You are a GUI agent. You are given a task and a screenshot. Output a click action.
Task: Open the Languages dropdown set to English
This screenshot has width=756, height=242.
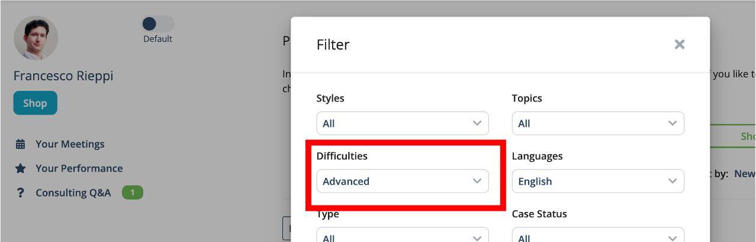tap(598, 181)
